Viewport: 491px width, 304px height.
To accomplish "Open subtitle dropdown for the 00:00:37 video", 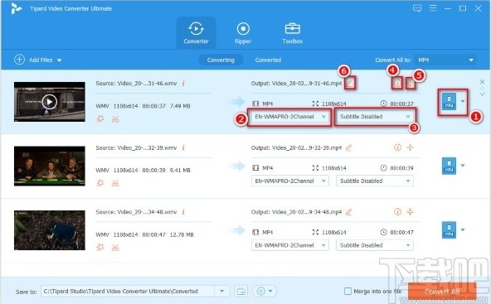I will (375, 117).
